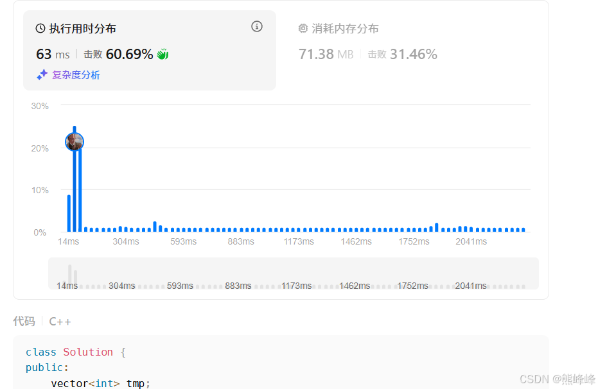Click the first histogram bar near 14ms
The height and width of the screenshot is (389, 598).
[x=69, y=213]
